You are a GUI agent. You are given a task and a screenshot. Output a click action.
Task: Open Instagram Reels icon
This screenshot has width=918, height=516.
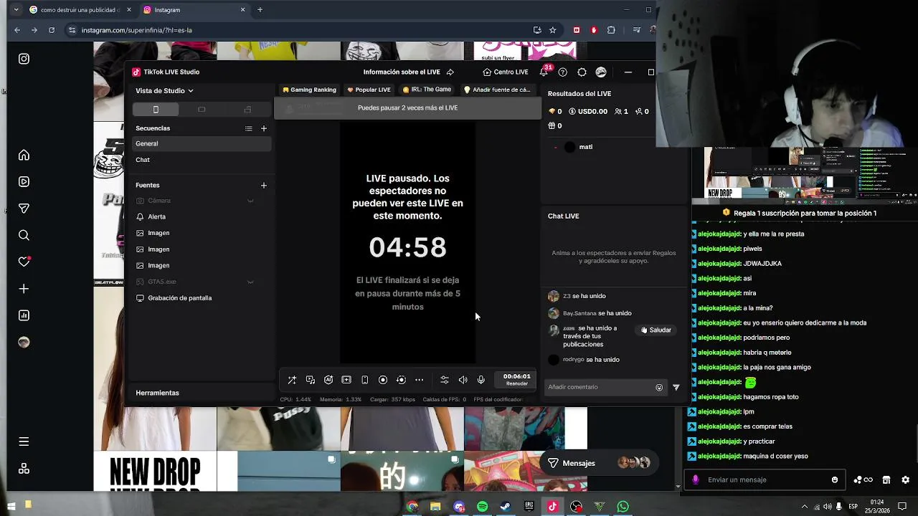tap(24, 181)
